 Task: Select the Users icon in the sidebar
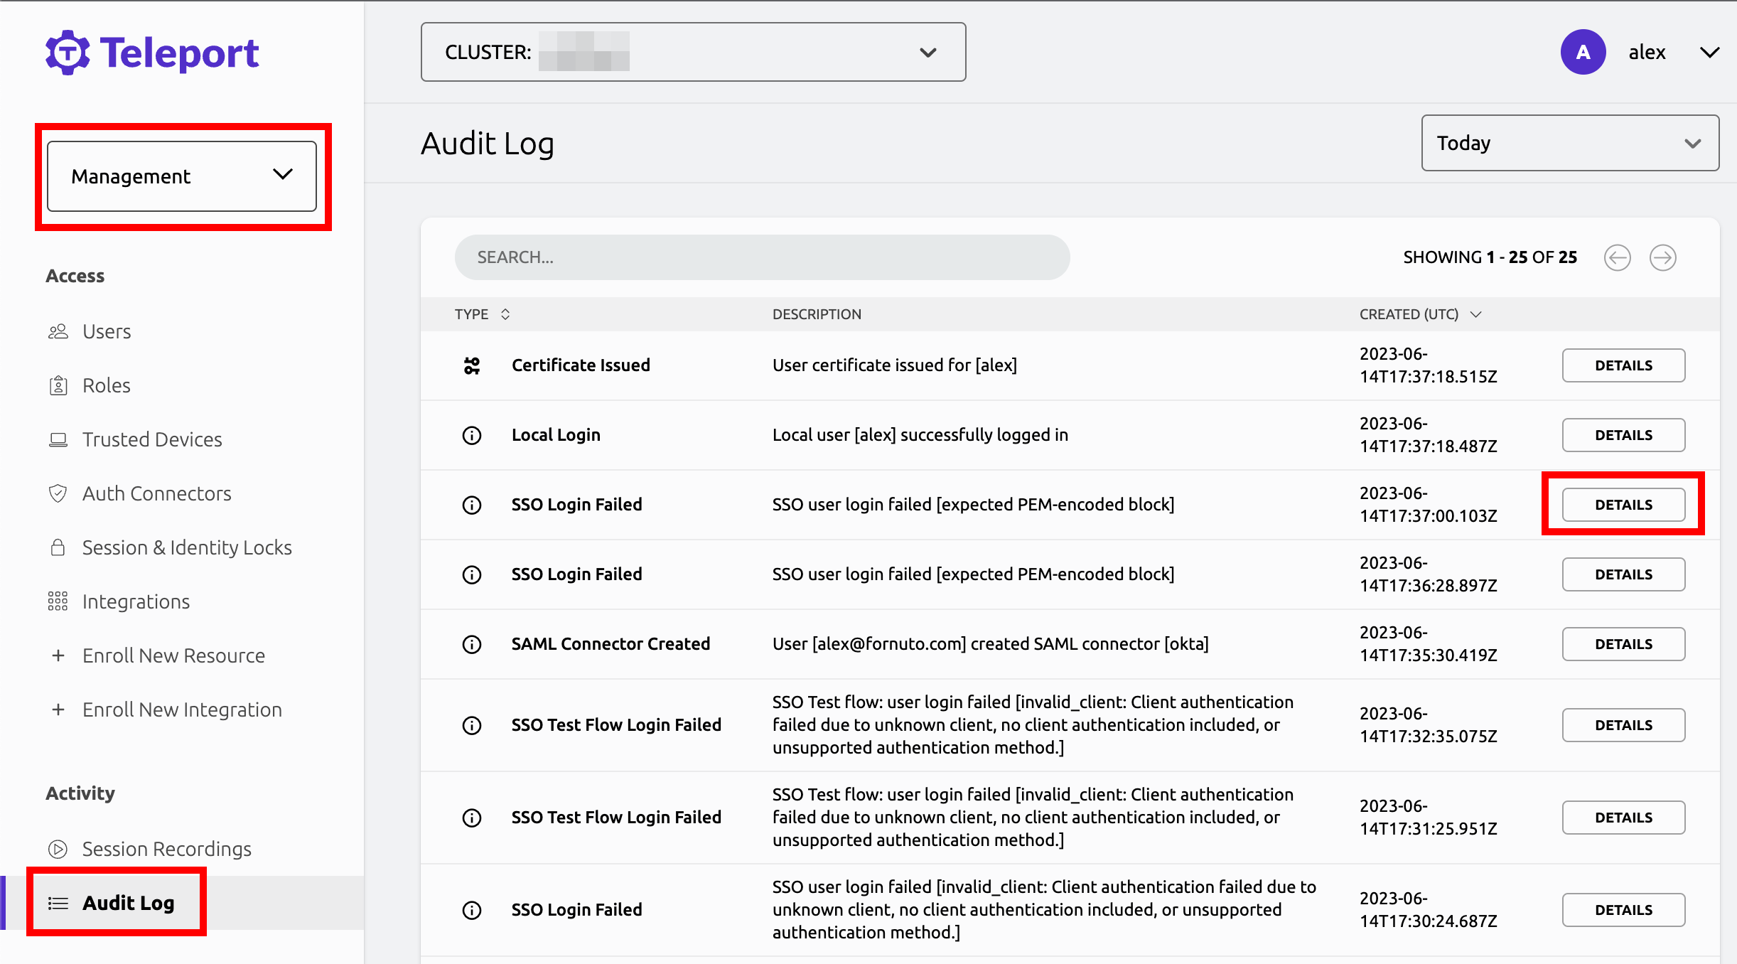pos(58,331)
